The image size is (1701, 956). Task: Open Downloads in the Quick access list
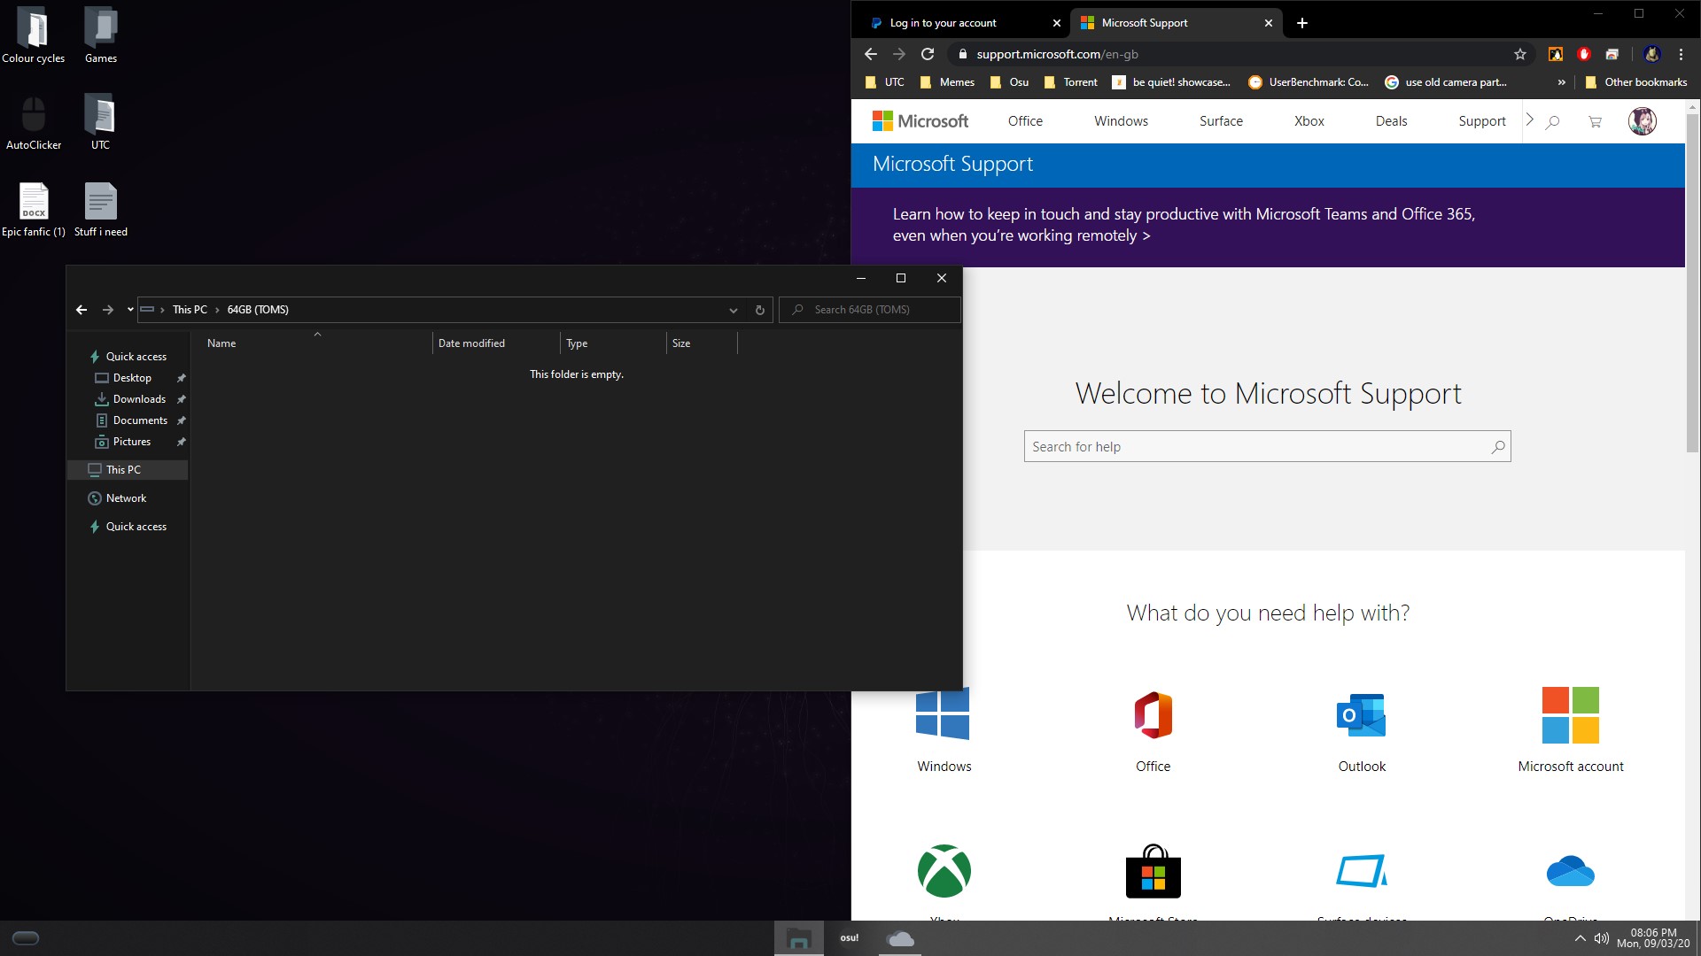tap(139, 399)
